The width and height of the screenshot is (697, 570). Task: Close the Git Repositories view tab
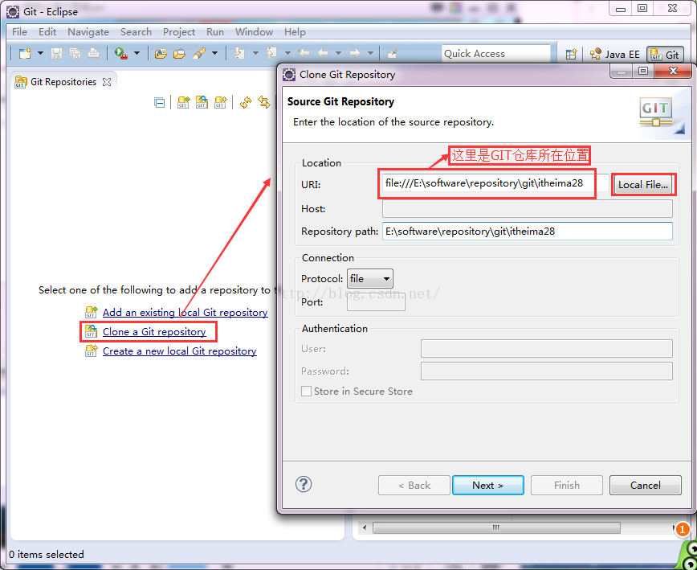(107, 82)
